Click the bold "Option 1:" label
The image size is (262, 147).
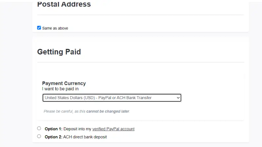pos(53,129)
